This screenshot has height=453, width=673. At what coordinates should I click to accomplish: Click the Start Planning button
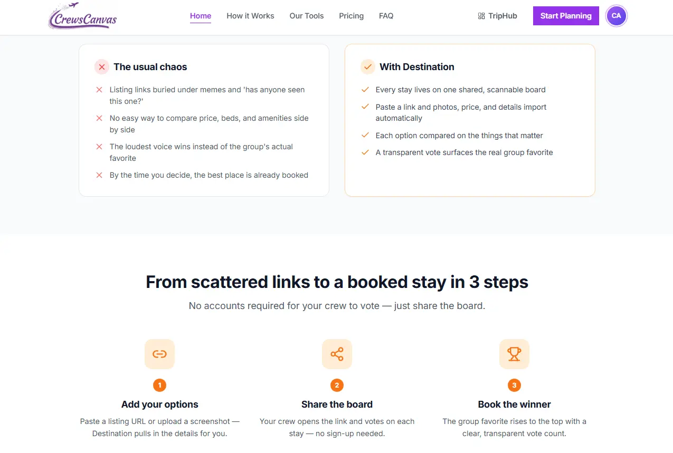(x=566, y=16)
